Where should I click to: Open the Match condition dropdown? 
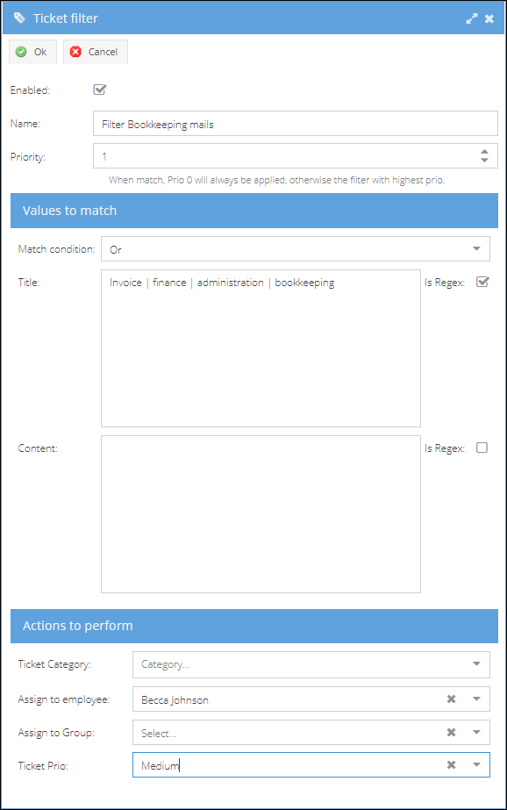click(x=296, y=249)
